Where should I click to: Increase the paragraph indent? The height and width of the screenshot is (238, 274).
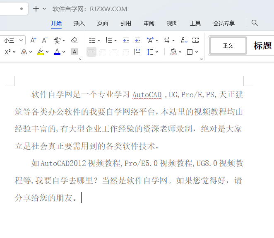tap(137, 41)
